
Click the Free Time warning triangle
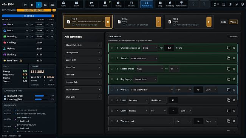coord(21,61)
